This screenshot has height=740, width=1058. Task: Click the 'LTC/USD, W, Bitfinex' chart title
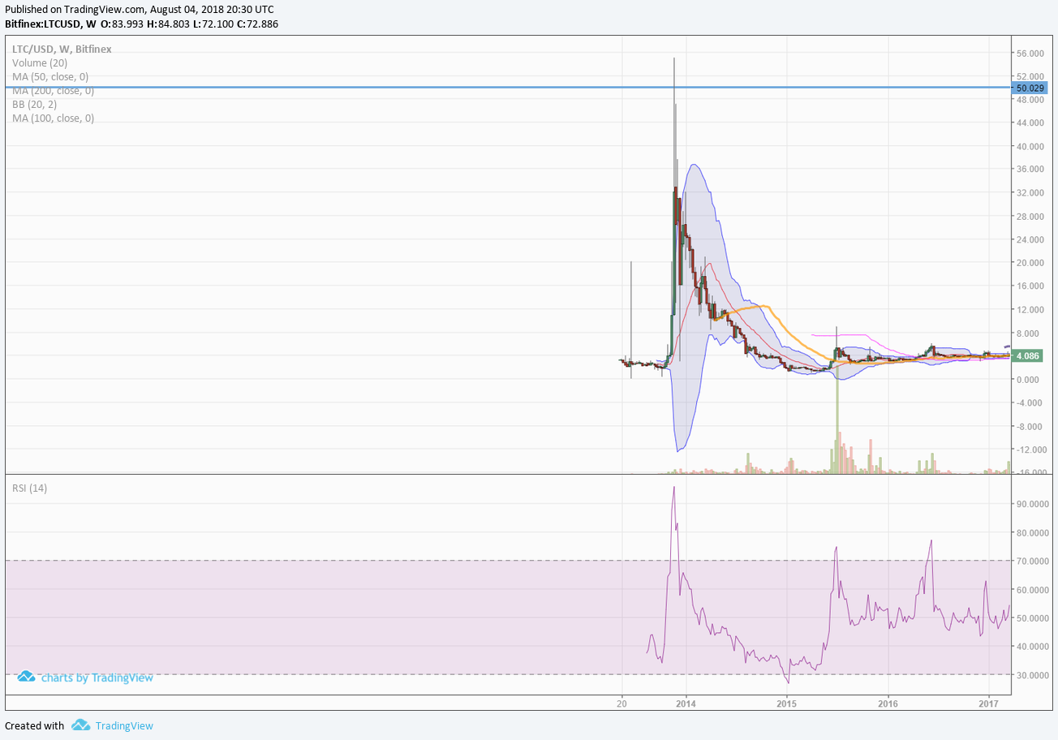click(62, 49)
